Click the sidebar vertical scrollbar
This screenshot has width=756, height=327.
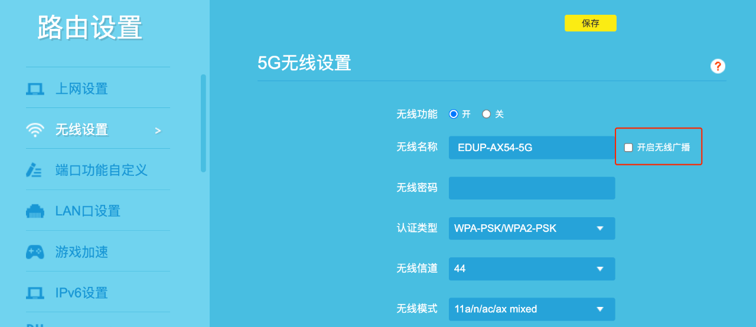(203, 123)
